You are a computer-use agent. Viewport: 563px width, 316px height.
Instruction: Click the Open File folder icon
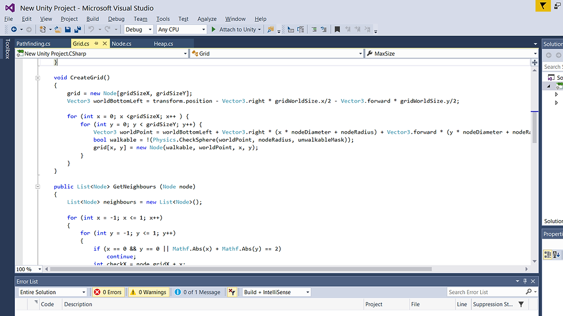pos(57,29)
